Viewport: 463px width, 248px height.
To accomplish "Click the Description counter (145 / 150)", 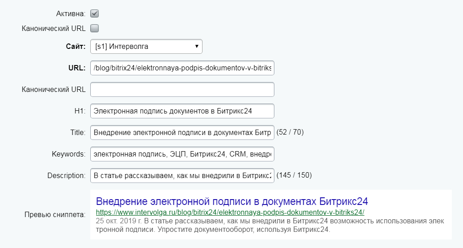I will [x=294, y=175].
